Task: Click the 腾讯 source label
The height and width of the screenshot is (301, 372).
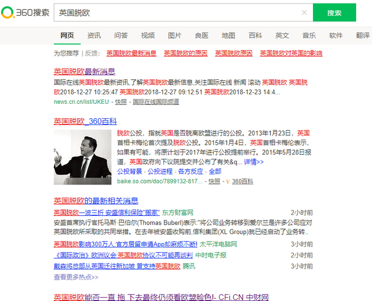Action: (x=189, y=266)
